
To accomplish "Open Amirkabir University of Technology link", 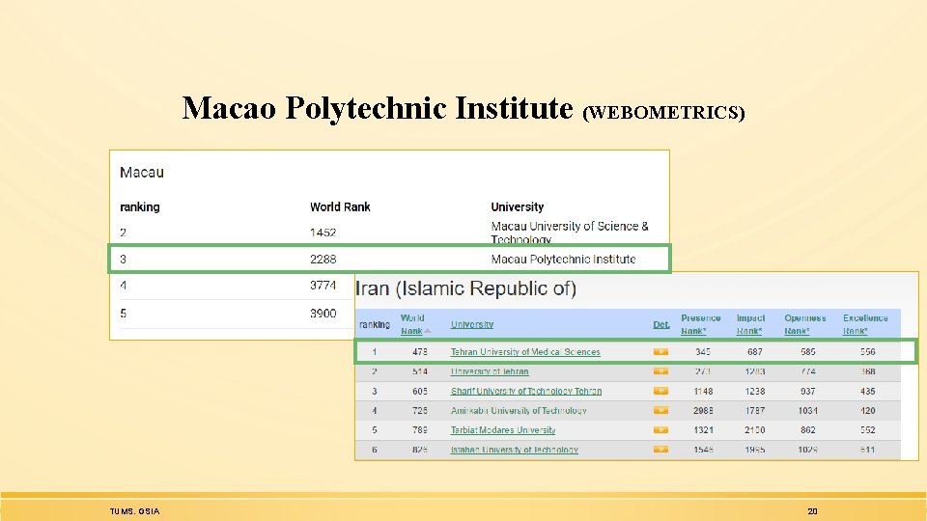I will click(519, 411).
